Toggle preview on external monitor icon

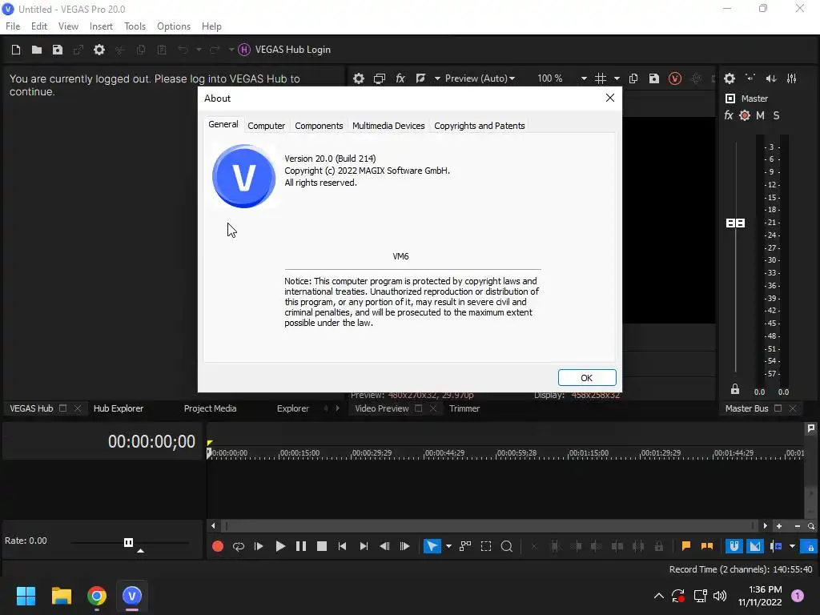click(x=379, y=78)
